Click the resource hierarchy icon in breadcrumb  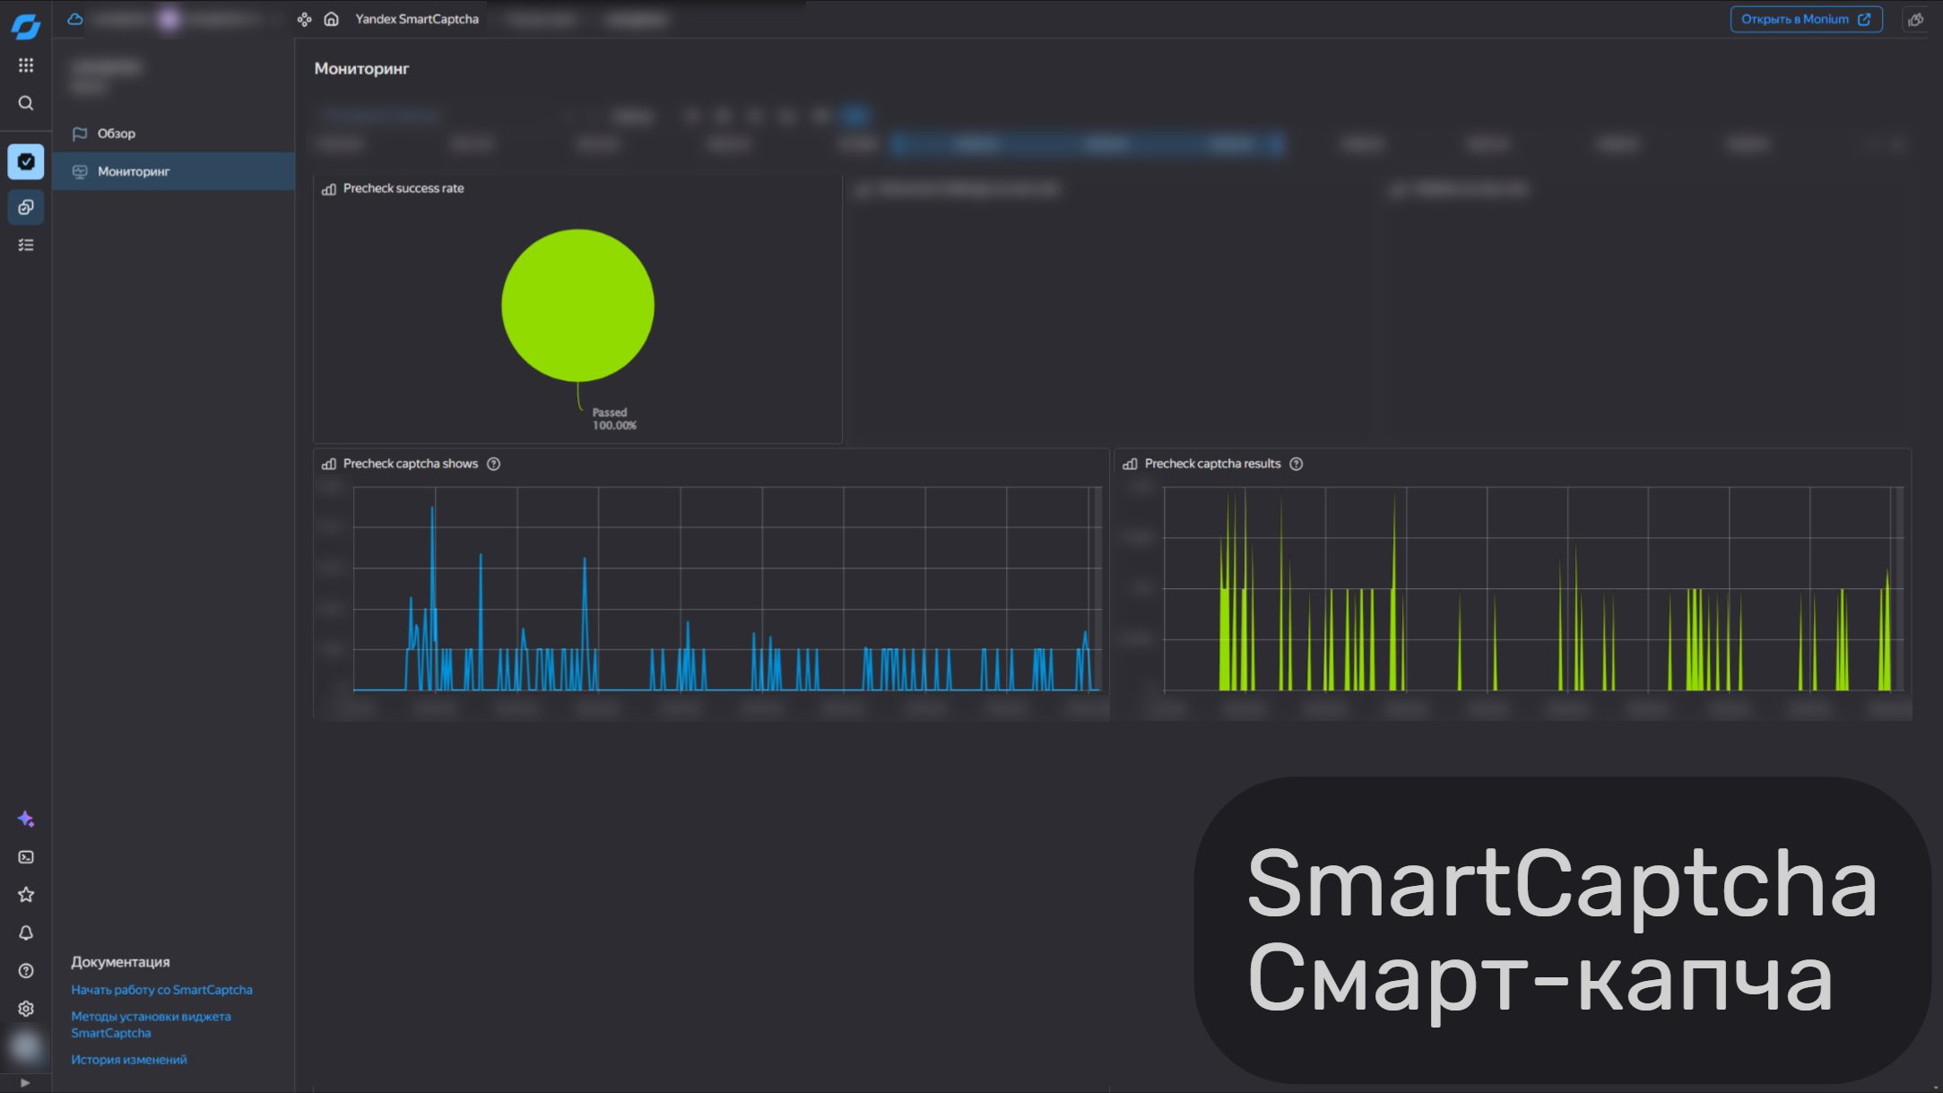(x=305, y=19)
